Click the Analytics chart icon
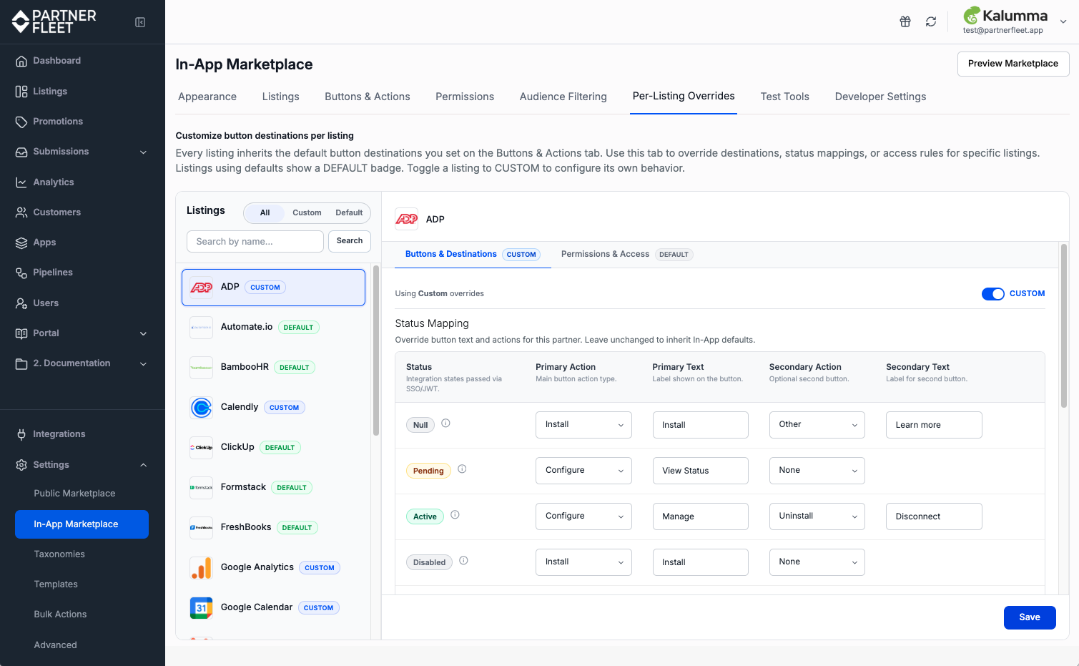The height and width of the screenshot is (666, 1079). pyautogui.click(x=21, y=182)
